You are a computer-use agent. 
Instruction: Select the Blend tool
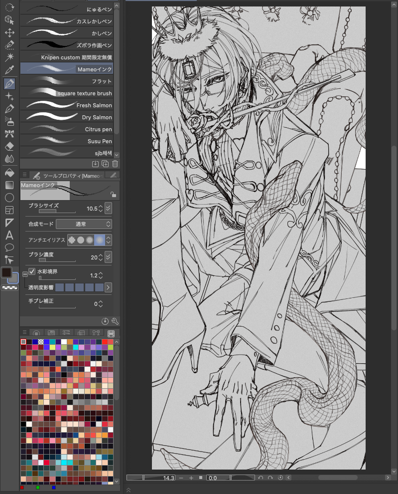9,159
